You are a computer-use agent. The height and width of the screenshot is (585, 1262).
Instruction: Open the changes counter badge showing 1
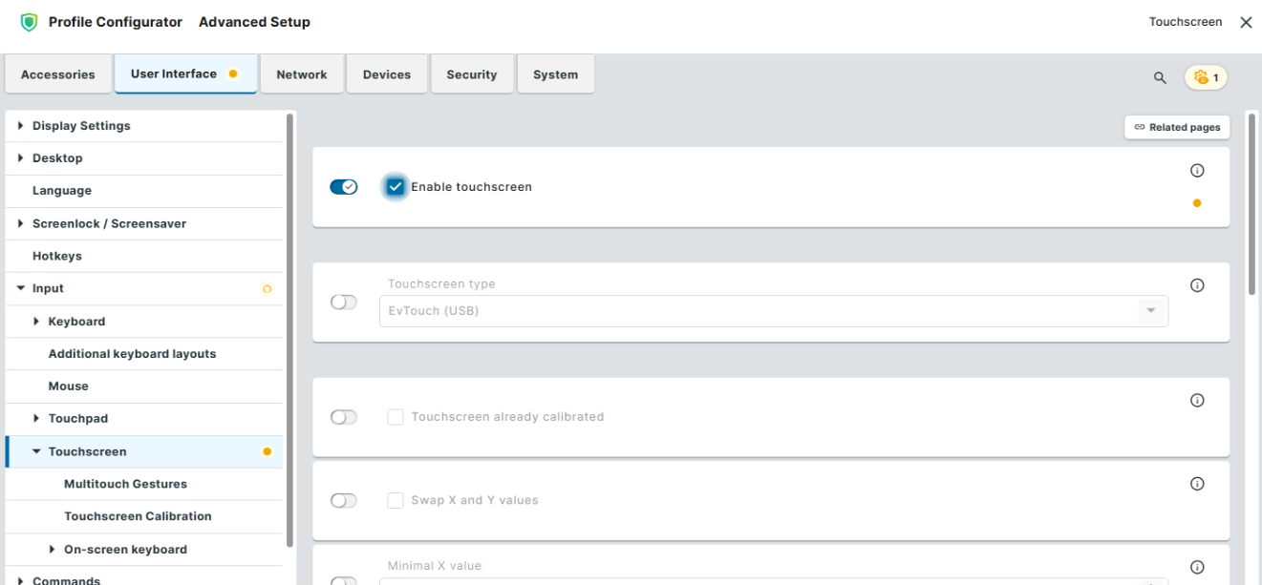click(x=1207, y=77)
